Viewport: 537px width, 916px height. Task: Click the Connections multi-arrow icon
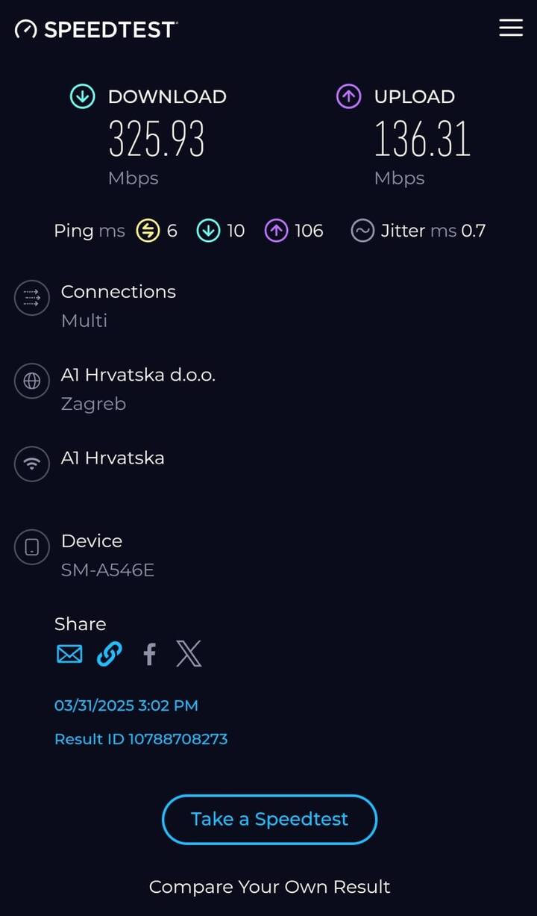tap(32, 298)
